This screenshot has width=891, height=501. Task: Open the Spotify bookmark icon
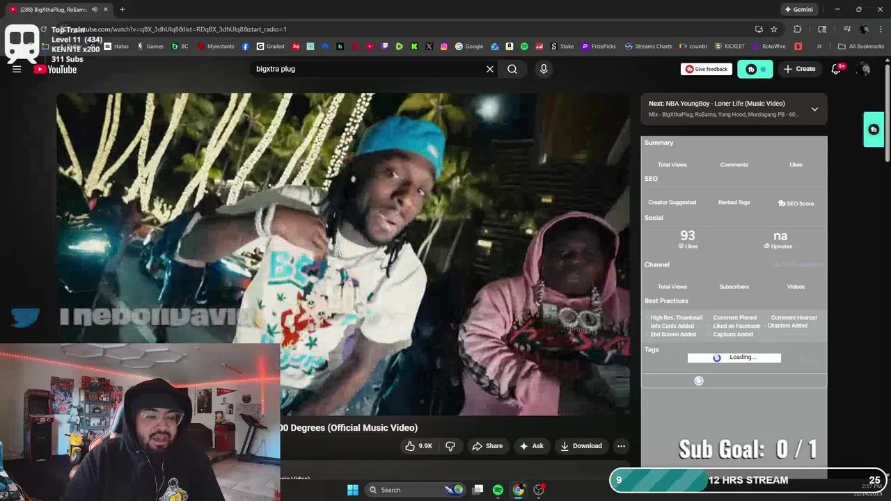524,47
